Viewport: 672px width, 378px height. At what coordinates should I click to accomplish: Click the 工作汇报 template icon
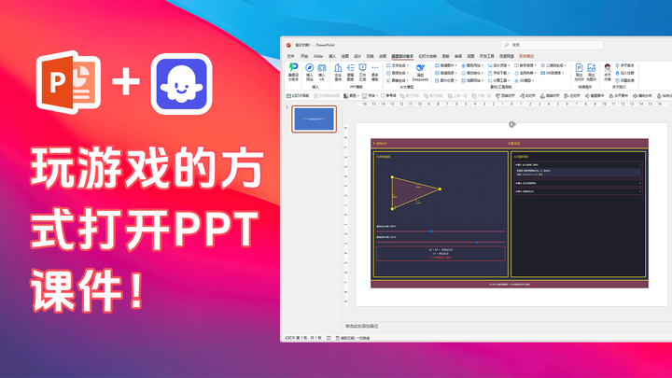pyautogui.click(x=362, y=69)
